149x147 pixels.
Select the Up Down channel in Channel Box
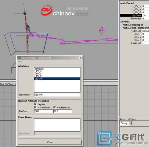coord(131,15)
